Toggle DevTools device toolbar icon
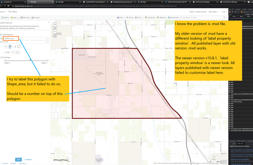This screenshot has height=165, width=253. pos(232,9)
